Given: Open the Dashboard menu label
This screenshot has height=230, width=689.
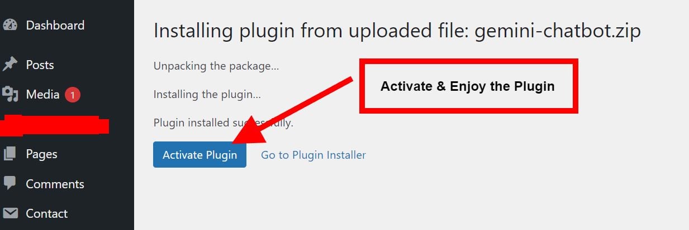Looking at the screenshot, I should [x=55, y=25].
